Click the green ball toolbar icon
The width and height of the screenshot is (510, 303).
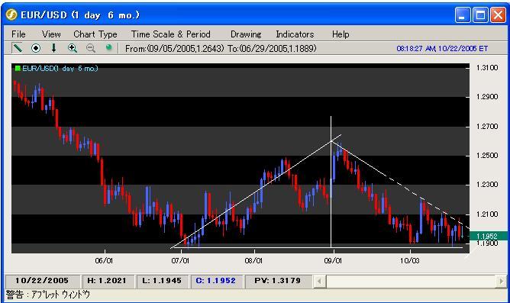coord(109,48)
